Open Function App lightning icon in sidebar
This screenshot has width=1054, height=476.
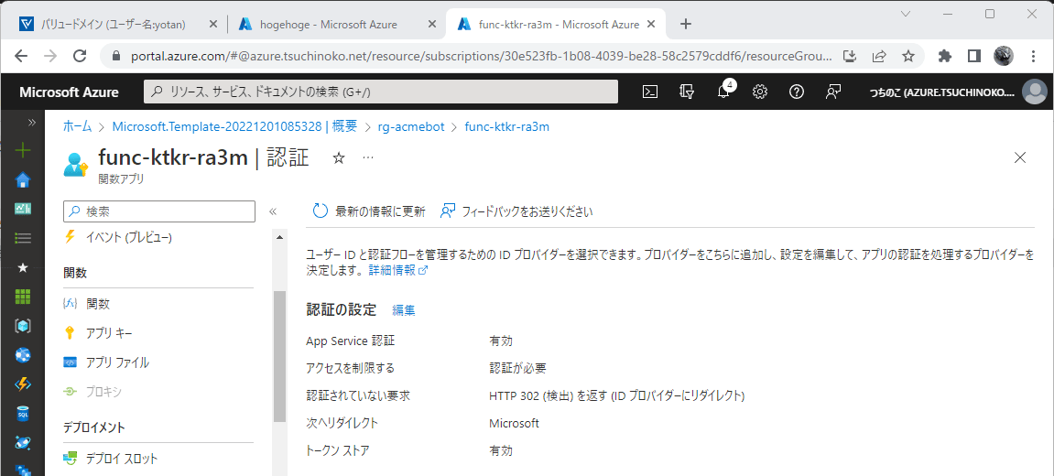(23, 384)
